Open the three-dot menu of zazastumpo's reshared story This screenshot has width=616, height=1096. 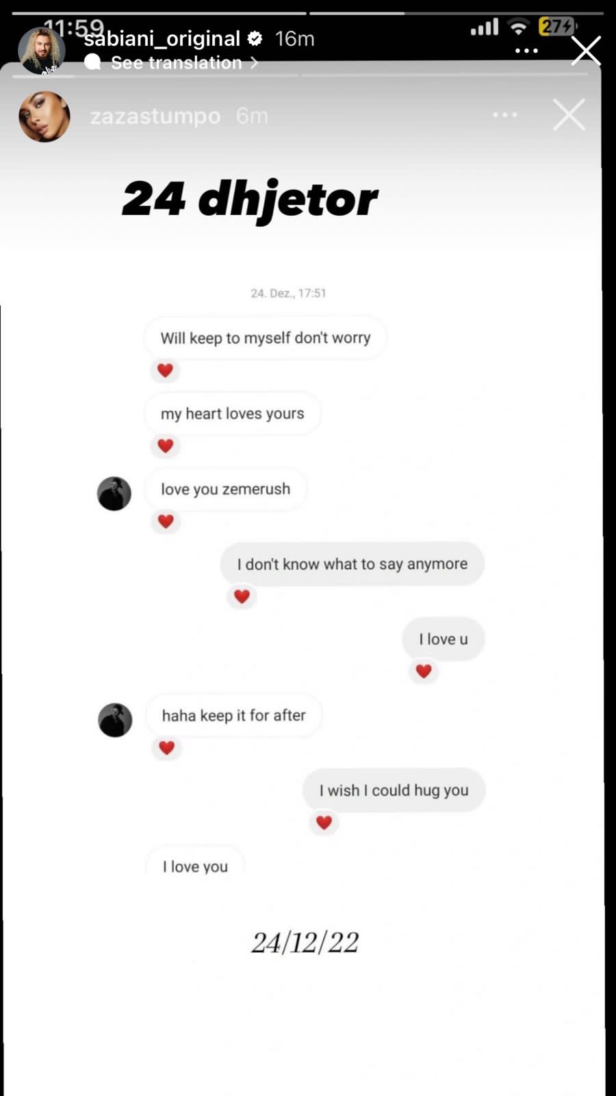click(x=505, y=114)
